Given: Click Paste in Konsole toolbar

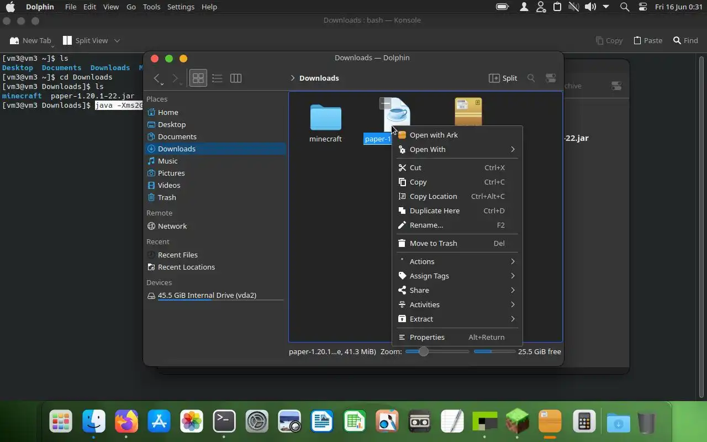Looking at the screenshot, I should click(x=648, y=40).
